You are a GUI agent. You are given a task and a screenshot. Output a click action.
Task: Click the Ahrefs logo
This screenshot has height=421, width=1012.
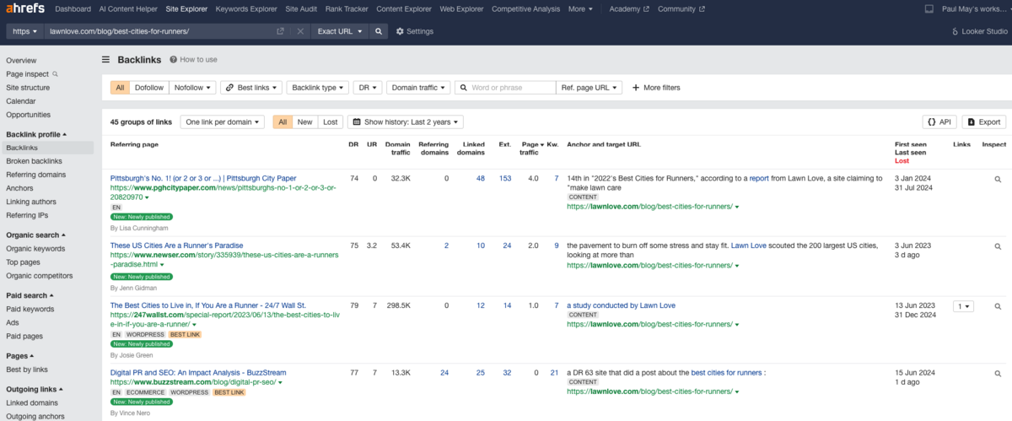pyautogui.click(x=24, y=8)
